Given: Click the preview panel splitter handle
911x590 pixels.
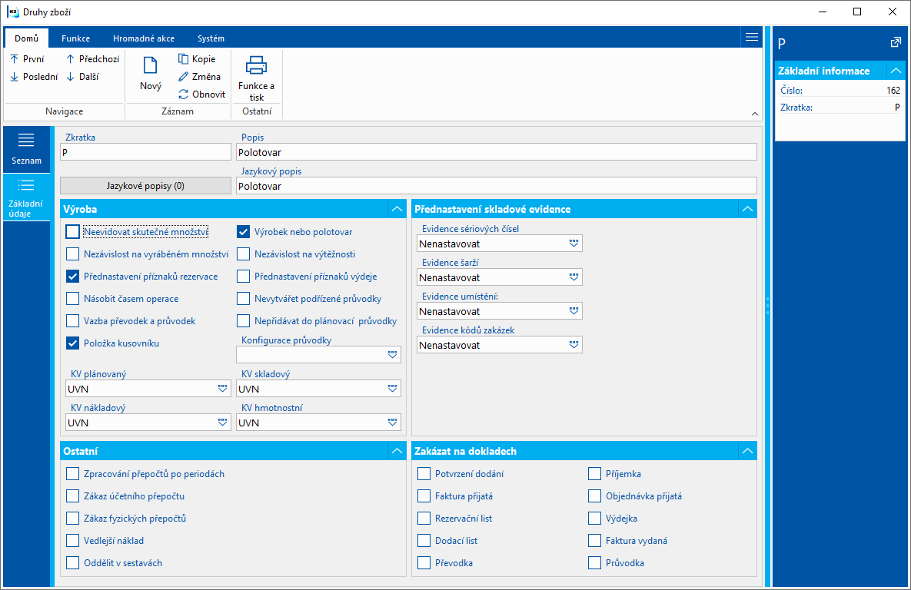Looking at the screenshot, I should coord(767,306).
